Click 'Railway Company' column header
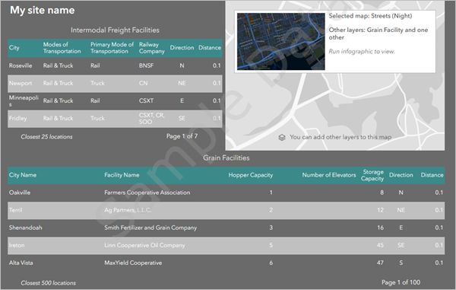This screenshot has width=456, height=290. click(152, 48)
